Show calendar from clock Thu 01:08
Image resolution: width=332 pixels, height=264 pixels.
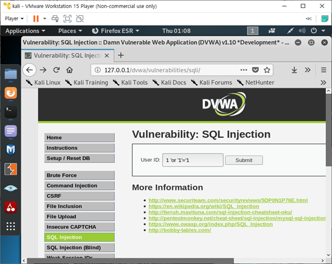pos(176,31)
